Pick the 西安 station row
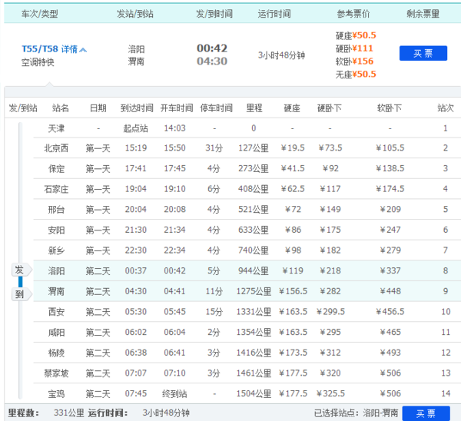This screenshot has height=421, width=461. coord(57,311)
